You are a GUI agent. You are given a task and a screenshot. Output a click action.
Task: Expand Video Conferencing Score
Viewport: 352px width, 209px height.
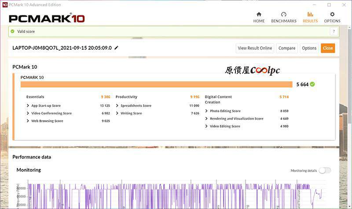pyautogui.click(x=28, y=113)
